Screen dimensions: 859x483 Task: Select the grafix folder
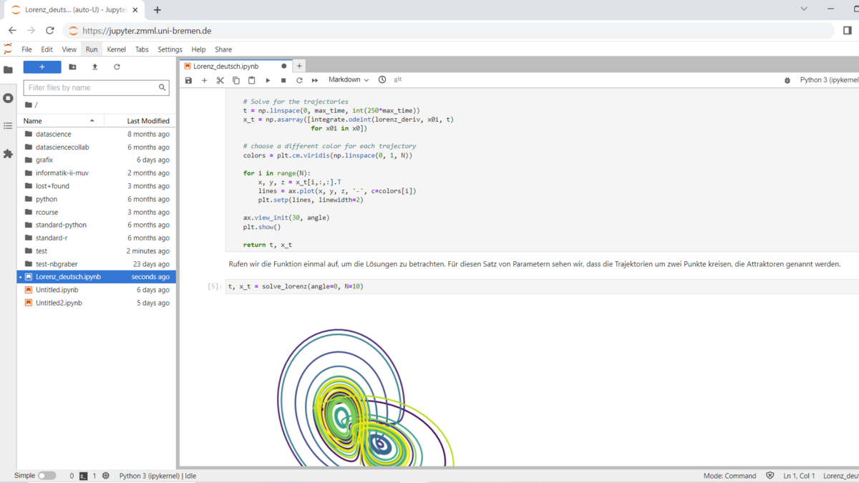(x=97, y=160)
